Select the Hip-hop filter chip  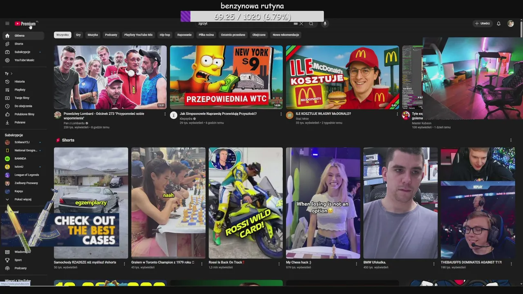165,35
